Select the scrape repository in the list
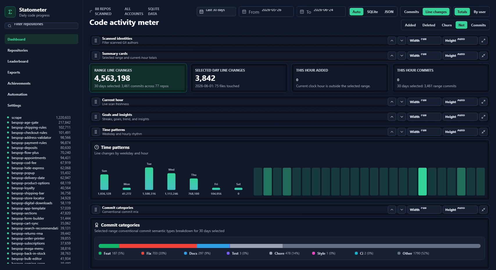This screenshot has width=496, height=270. pyautogui.click(x=39, y=118)
